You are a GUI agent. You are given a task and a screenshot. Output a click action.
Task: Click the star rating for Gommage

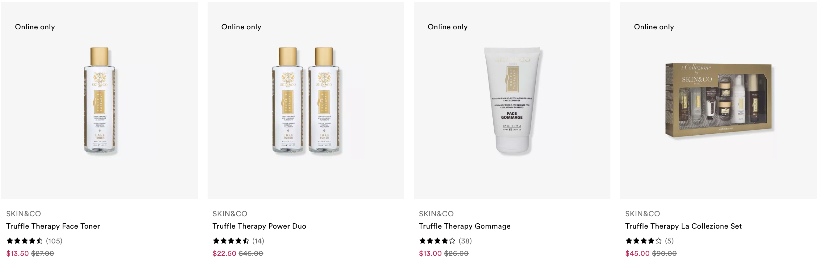coord(437,241)
